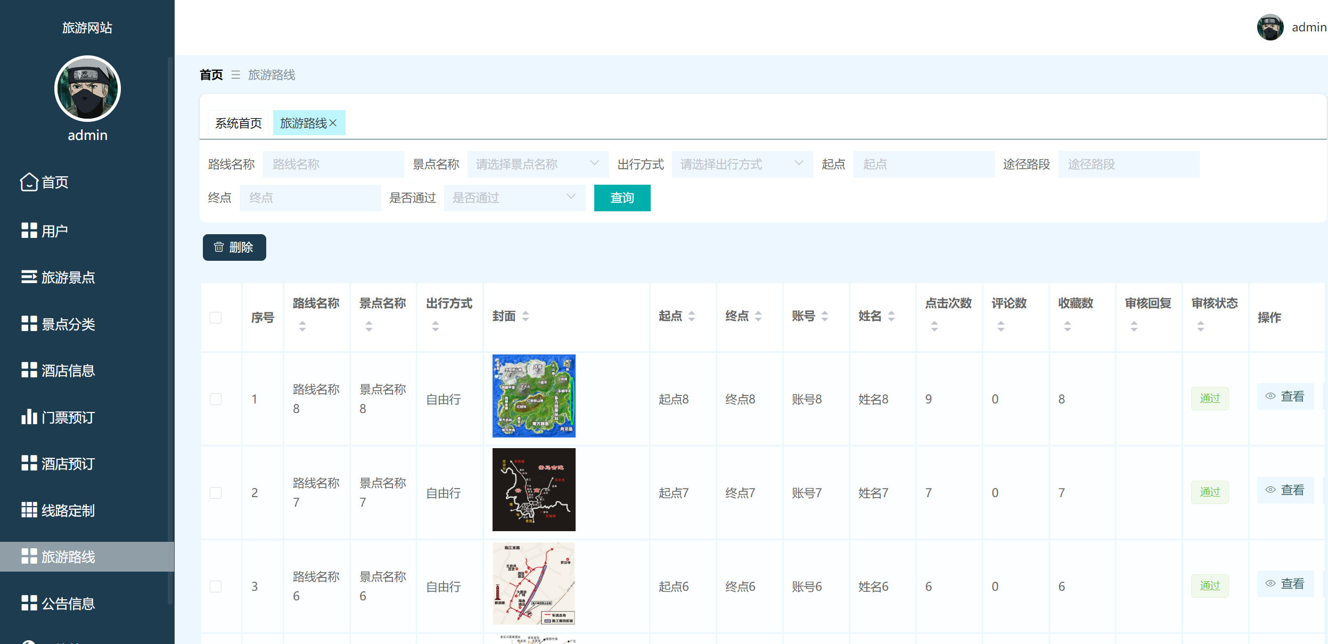Sort by 审核回复 column arrows
This screenshot has width=1328, height=644.
[1134, 326]
